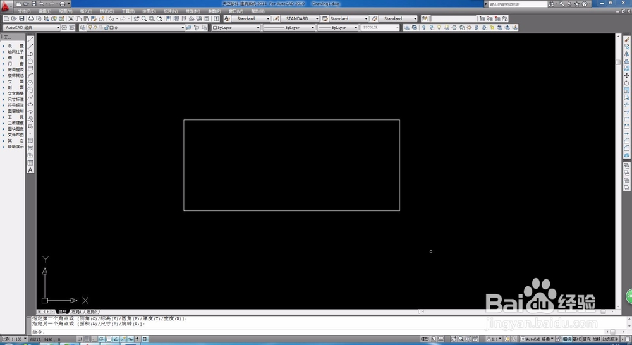Open the ByLayer linetype dropdown

pos(289,27)
